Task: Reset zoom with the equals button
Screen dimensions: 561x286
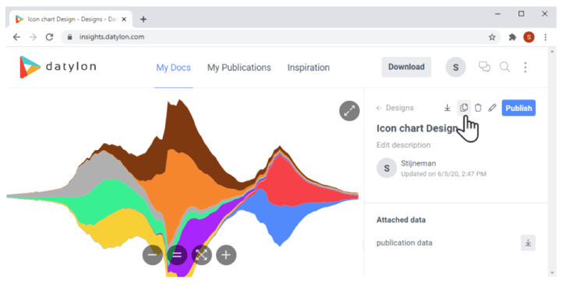Action: pos(177,255)
